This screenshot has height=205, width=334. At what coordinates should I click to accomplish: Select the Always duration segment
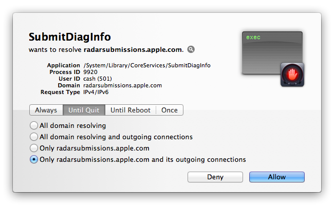(x=46, y=110)
